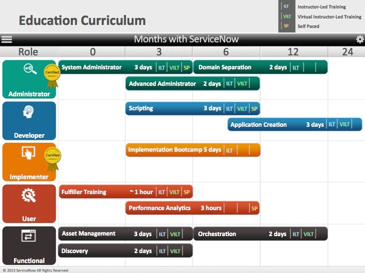The height and width of the screenshot is (273, 365).
Task: Open the Discovery course name
Action: 75,251
